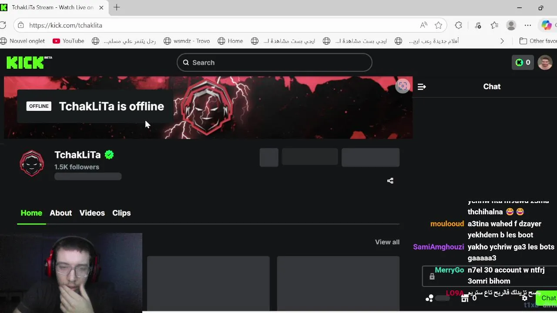Switch to the Videos tab
This screenshot has height=313, width=557.
[x=92, y=213]
